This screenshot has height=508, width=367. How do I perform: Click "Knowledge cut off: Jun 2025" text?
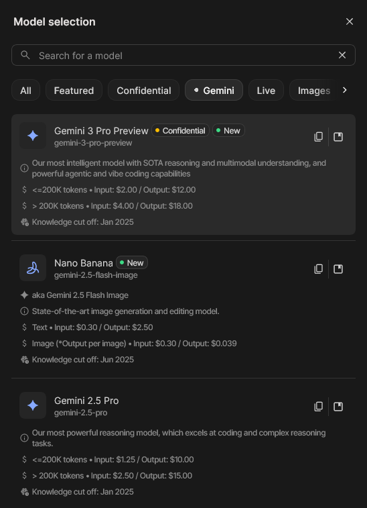click(83, 360)
